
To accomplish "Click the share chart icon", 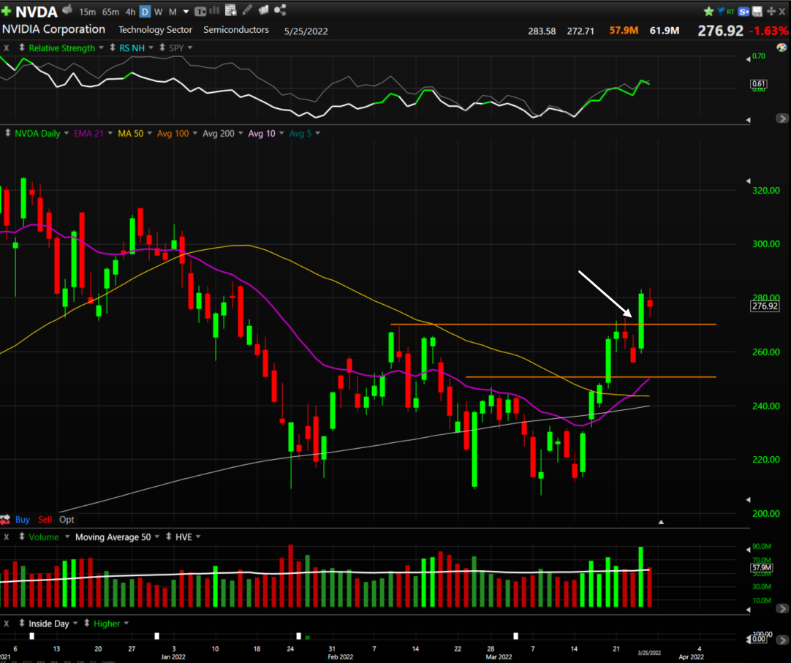I will coord(280,10).
